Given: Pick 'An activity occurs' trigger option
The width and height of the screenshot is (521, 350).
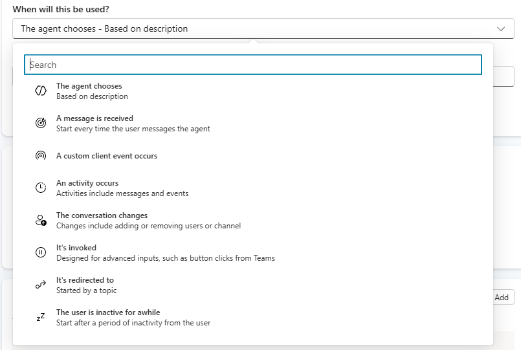Looking at the screenshot, I should click(253, 188).
